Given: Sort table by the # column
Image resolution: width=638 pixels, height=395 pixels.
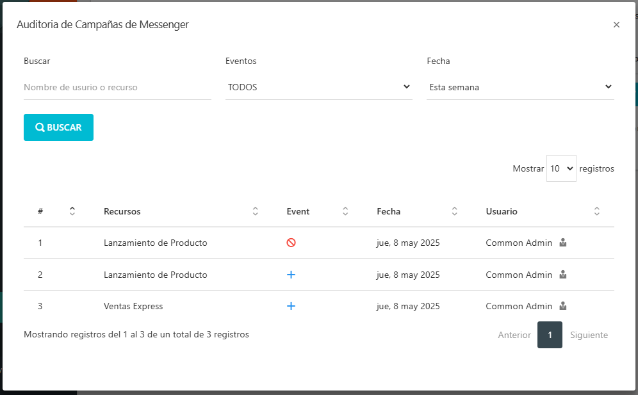Looking at the screenshot, I should pos(72,211).
